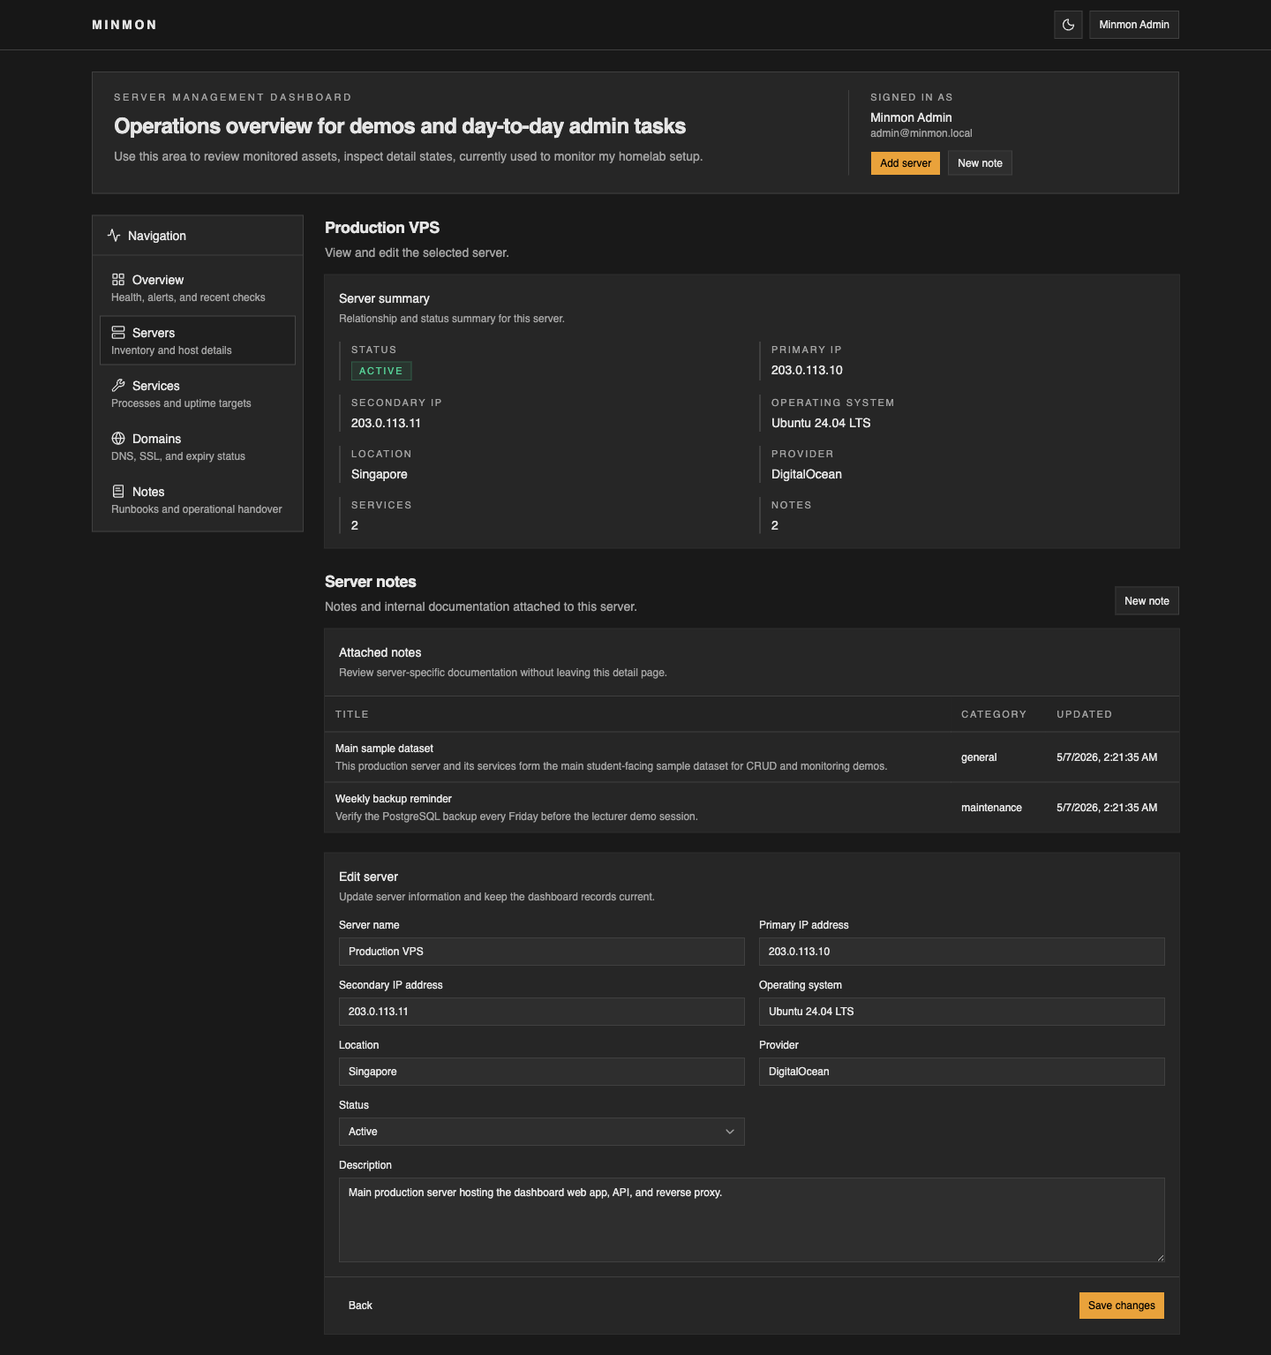The width and height of the screenshot is (1271, 1355).
Task: Click Save changes button
Action: click(1122, 1306)
